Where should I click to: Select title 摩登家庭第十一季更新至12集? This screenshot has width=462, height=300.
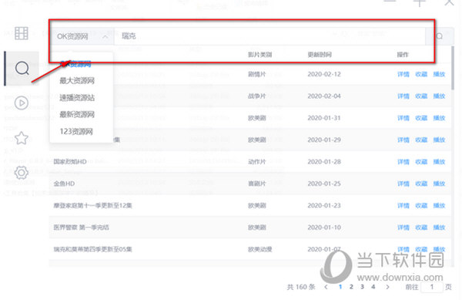92,206
